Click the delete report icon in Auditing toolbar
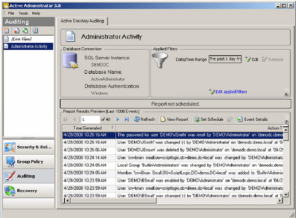The width and height of the screenshot is (296, 218). point(17,31)
